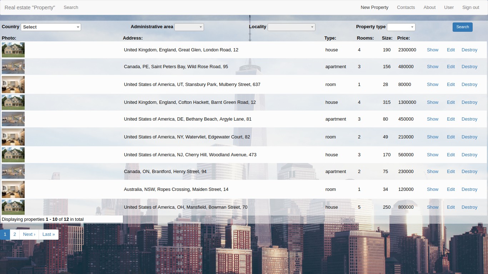Screen dimensions: 488x274
Task: Open New Property in the navbar
Action: coord(374,7)
